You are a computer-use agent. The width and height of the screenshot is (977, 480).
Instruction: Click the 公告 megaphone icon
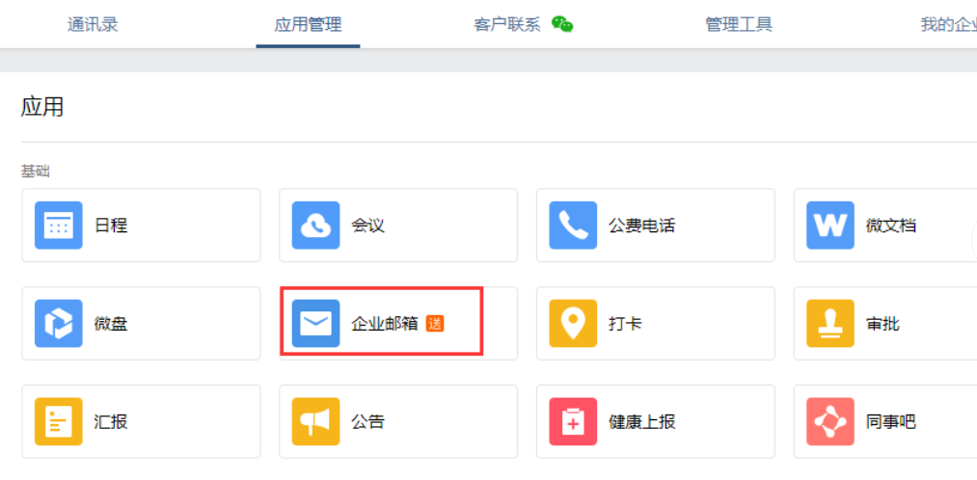315,422
